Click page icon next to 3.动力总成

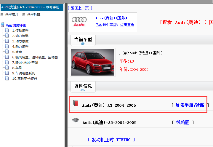pyautogui.click(x=7, y=41)
